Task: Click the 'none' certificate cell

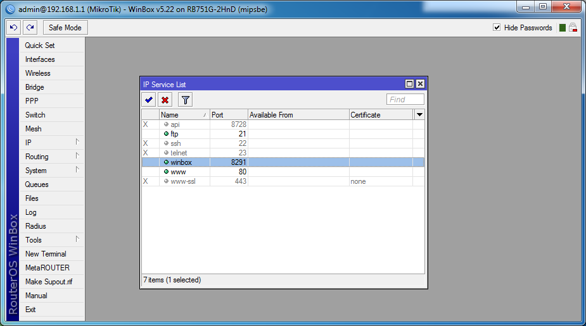Action: [381, 181]
